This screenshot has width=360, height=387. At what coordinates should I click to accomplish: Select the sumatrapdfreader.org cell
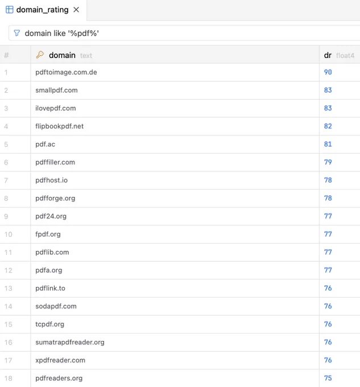(x=175, y=343)
